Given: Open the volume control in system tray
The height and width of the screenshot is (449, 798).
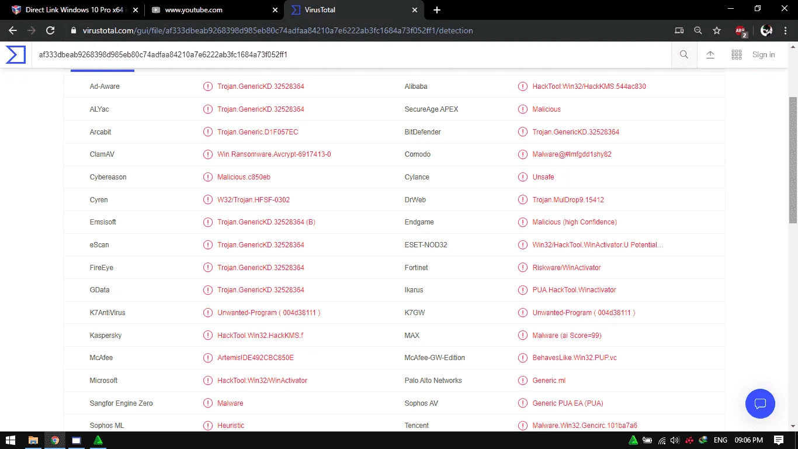Looking at the screenshot, I should click(675, 440).
